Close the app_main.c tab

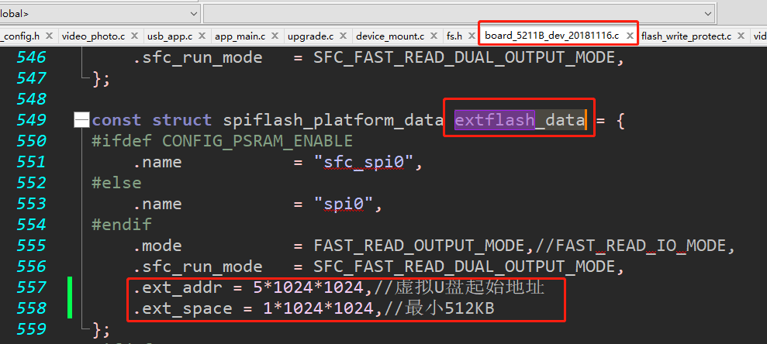click(275, 36)
